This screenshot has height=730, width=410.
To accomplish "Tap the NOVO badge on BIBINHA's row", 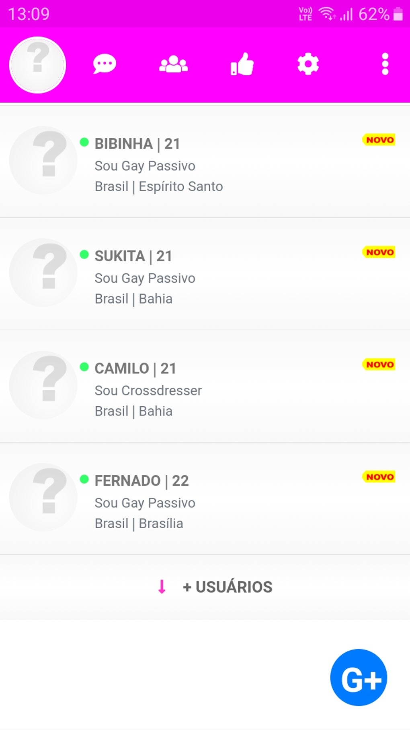I will coord(379,140).
